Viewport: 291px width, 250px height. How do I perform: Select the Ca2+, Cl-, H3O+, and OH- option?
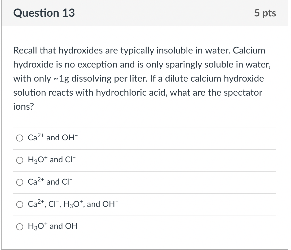[x=19, y=204]
